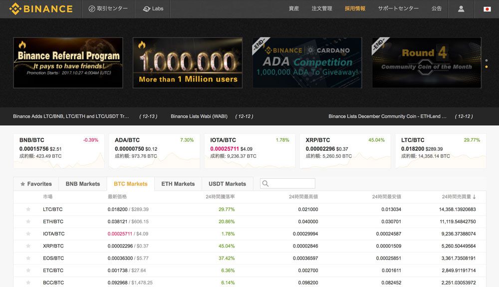The image size is (499, 287).
Task: Open More than 1 Million users banner
Action: [188, 63]
